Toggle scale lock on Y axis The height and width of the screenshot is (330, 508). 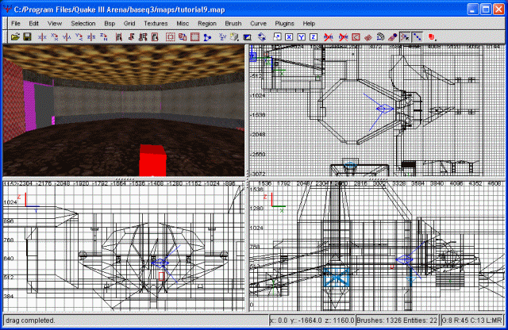[302, 37]
